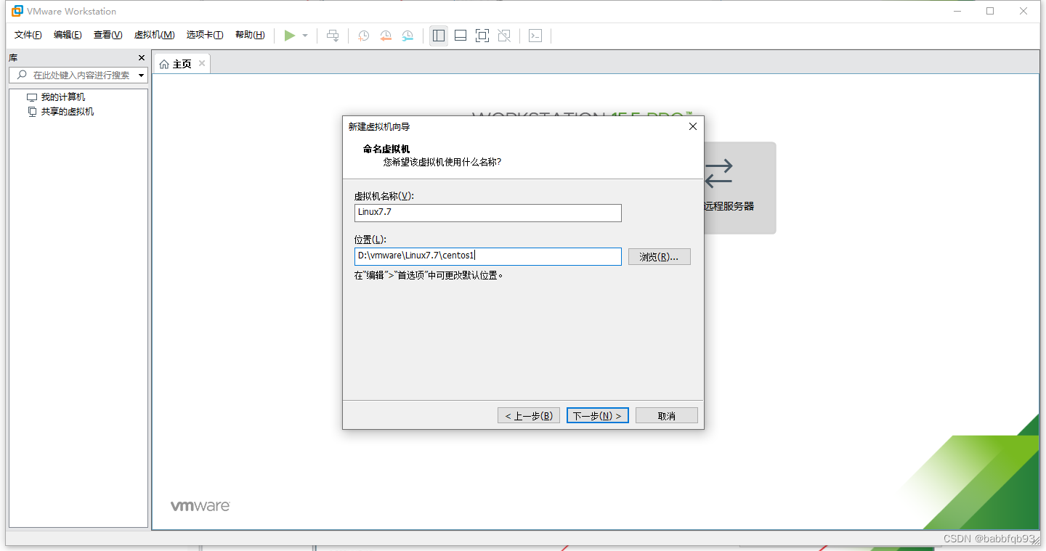Click the Unity mode toolbar icon
1046x551 pixels.
[505, 36]
